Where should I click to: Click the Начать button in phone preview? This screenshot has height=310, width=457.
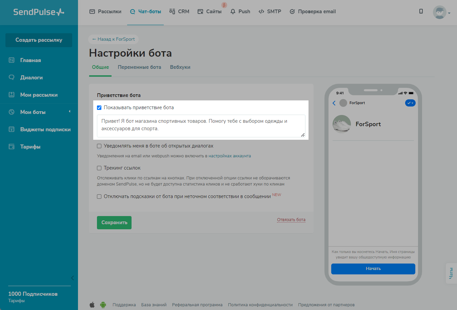[x=373, y=269]
